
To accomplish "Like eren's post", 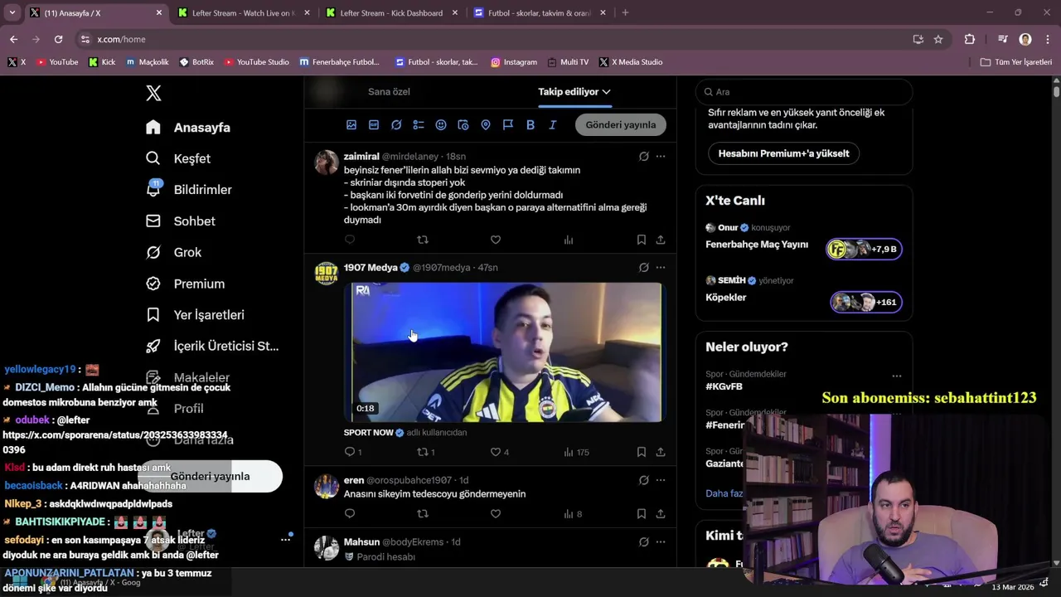I will pyautogui.click(x=496, y=514).
